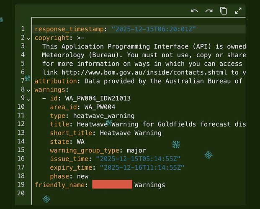Collapse the copyright block fold arrow
Image resolution: width=260 pixels, height=209 pixels.
28,38
